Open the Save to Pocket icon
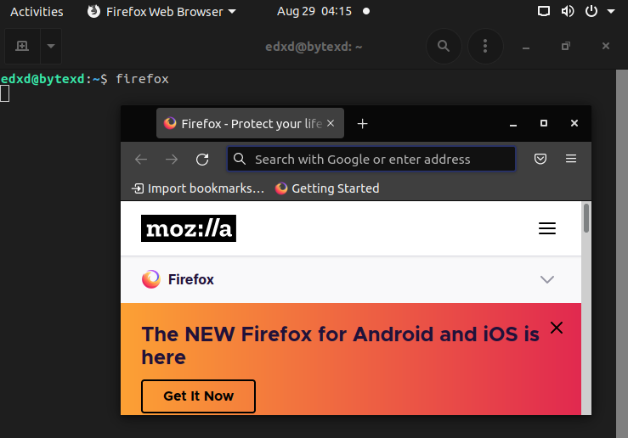This screenshot has height=438, width=628. click(540, 159)
